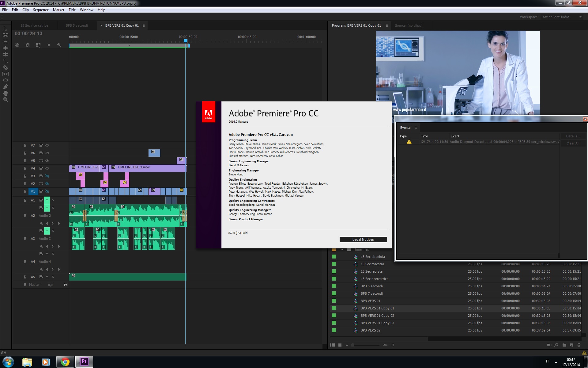The height and width of the screenshot is (368, 588).
Task: Toggle visibility eye of track V4
Action: [47, 168]
